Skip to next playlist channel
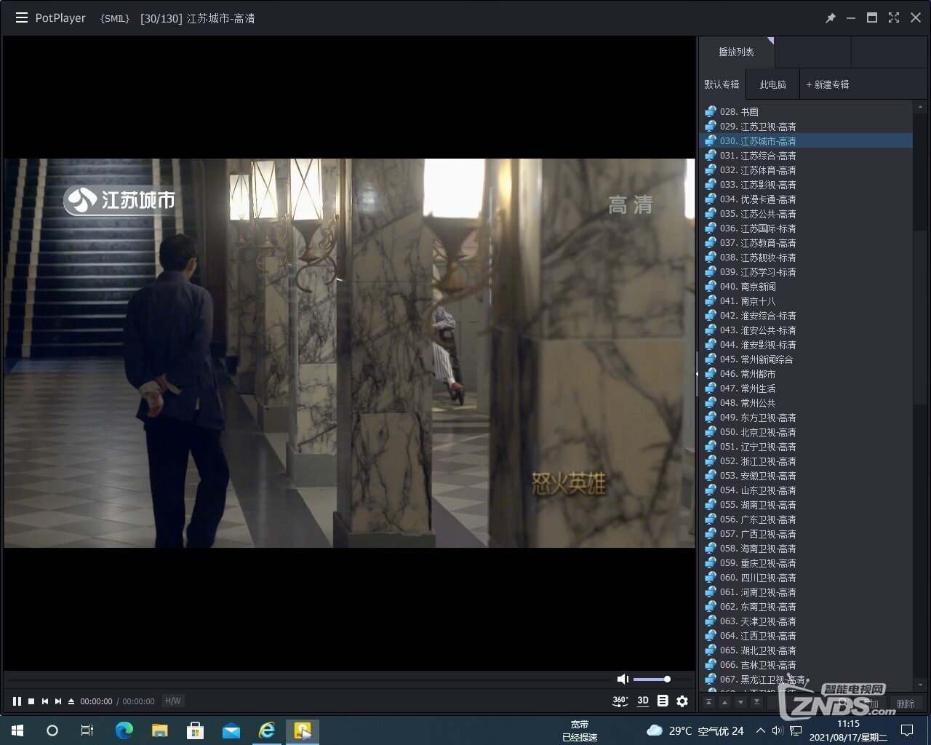 pos(58,701)
